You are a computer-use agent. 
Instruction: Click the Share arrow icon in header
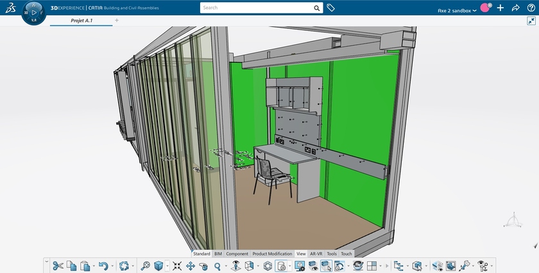click(515, 8)
